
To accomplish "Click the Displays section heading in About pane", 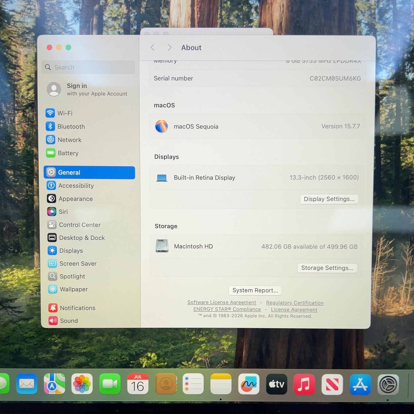I will (166, 157).
